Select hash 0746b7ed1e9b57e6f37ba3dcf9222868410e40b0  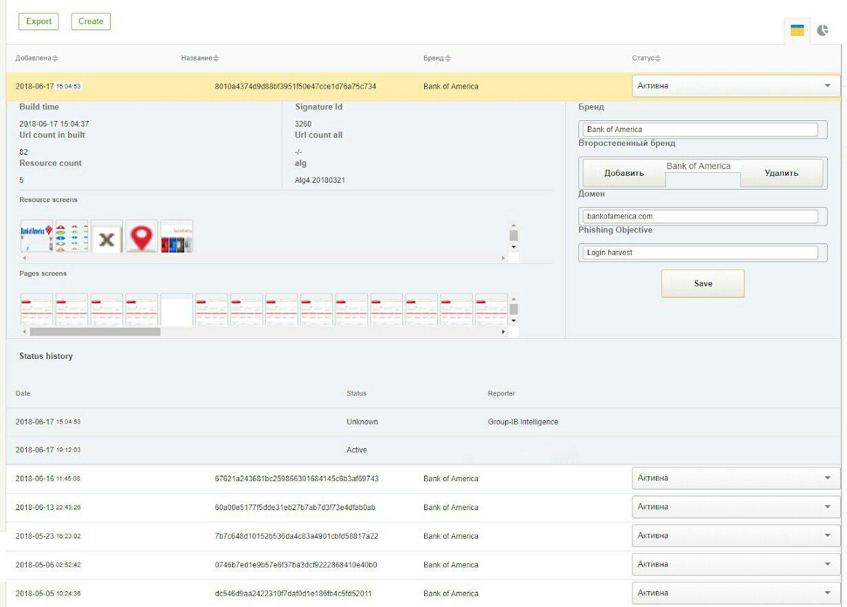click(x=296, y=565)
